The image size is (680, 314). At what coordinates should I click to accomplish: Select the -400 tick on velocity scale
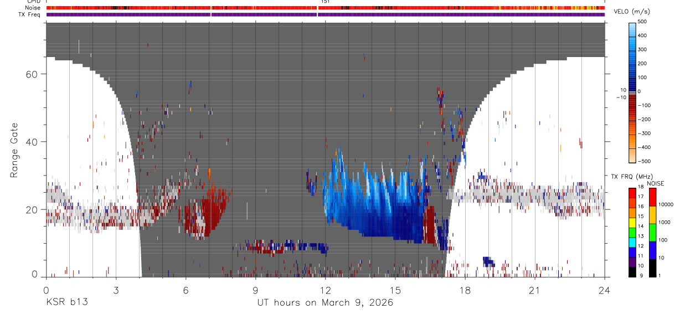point(645,147)
